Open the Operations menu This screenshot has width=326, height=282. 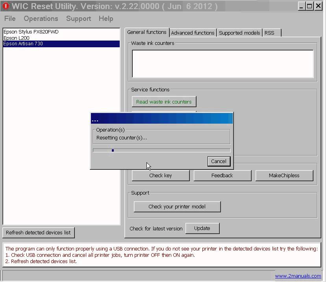(41, 19)
